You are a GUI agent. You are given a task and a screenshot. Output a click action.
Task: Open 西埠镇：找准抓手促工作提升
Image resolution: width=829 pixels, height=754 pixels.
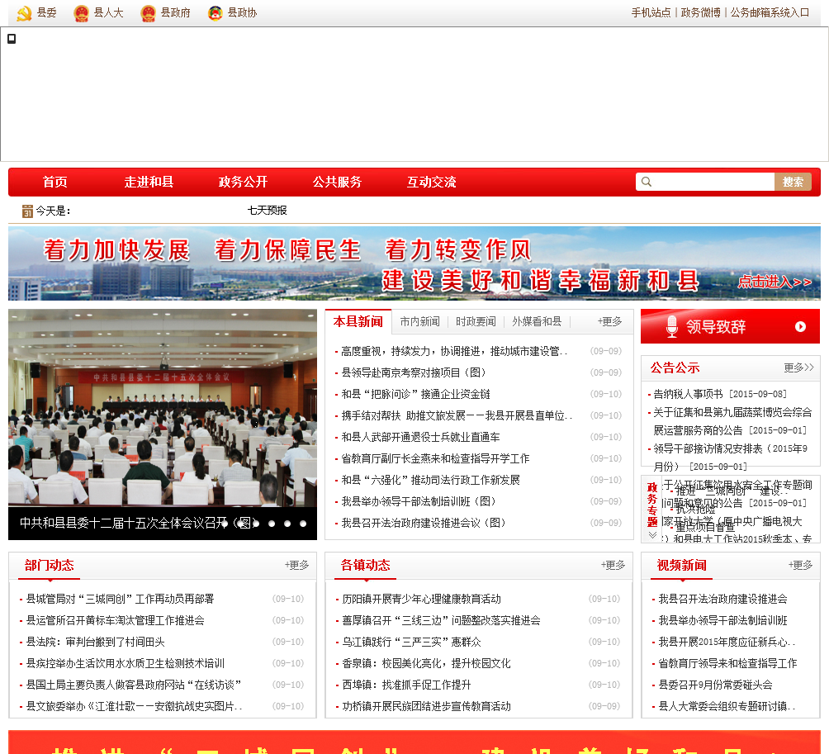click(406, 685)
